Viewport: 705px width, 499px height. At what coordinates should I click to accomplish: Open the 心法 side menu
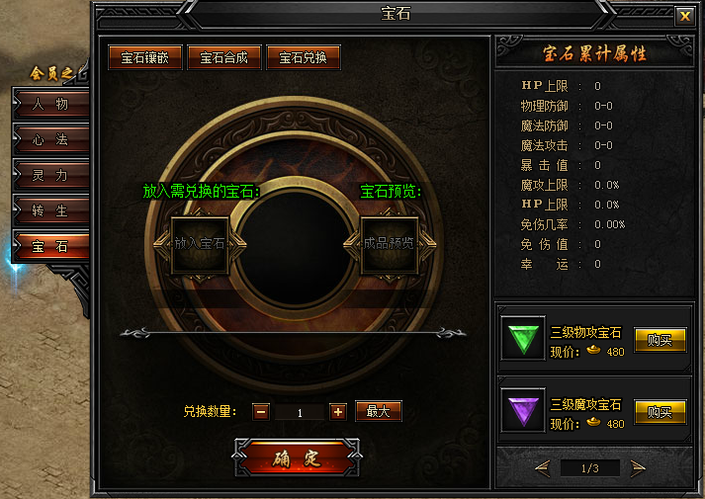click(50, 139)
